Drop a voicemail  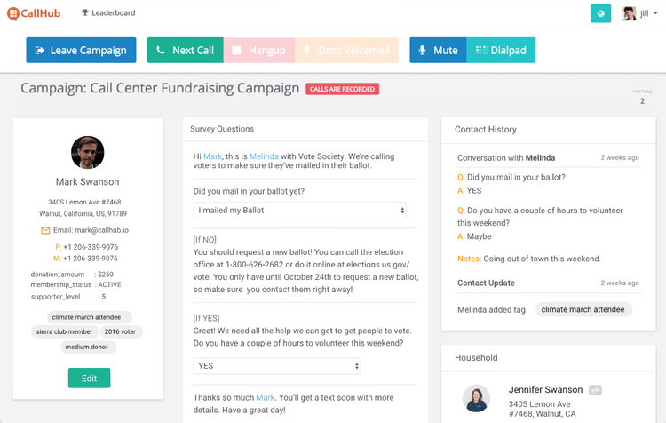[x=346, y=50]
